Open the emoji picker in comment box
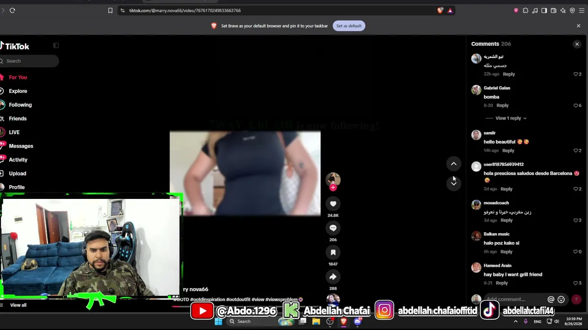Viewport: 588px width, 330px height. pyautogui.click(x=561, y=299)
